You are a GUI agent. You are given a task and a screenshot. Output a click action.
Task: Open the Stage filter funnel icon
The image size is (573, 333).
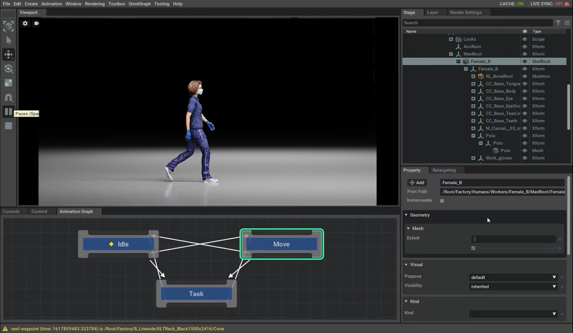558,23
